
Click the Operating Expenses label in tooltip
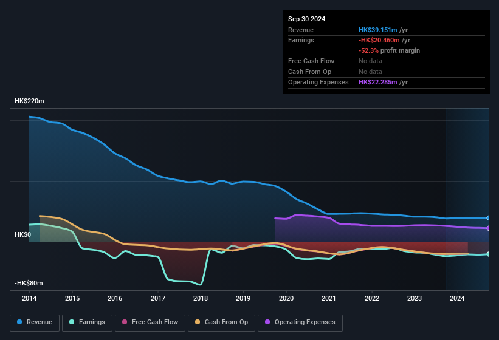(x=318, y=82)
